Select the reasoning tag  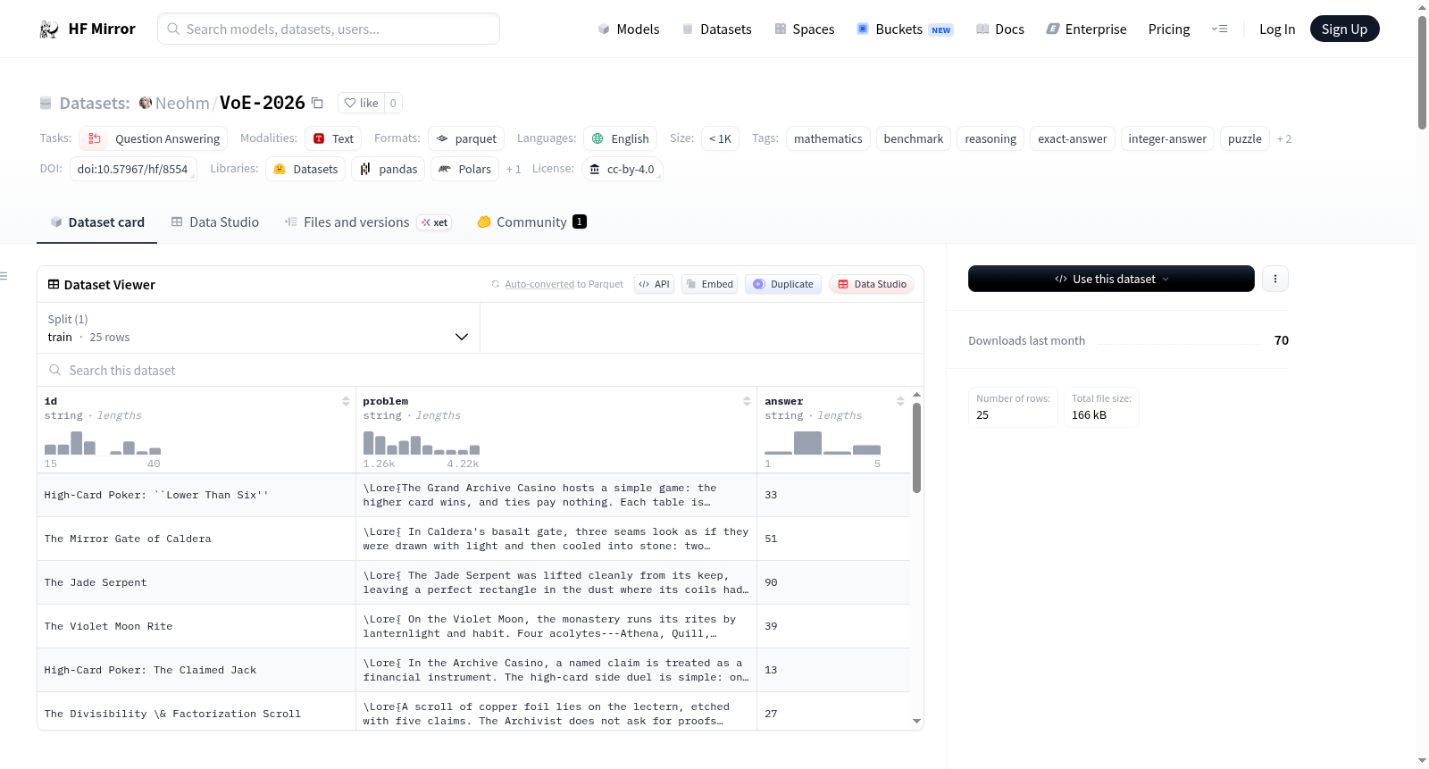990,138
